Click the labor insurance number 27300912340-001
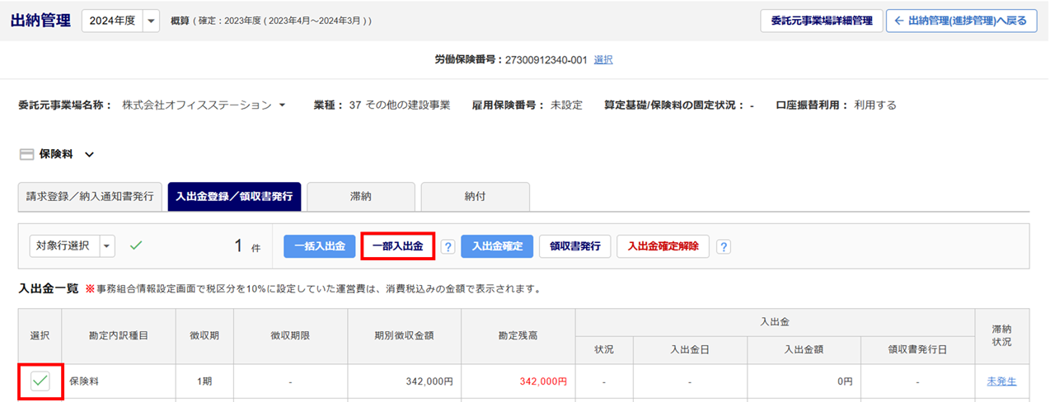Viewport: 1050px width, 402px height. 546,60
